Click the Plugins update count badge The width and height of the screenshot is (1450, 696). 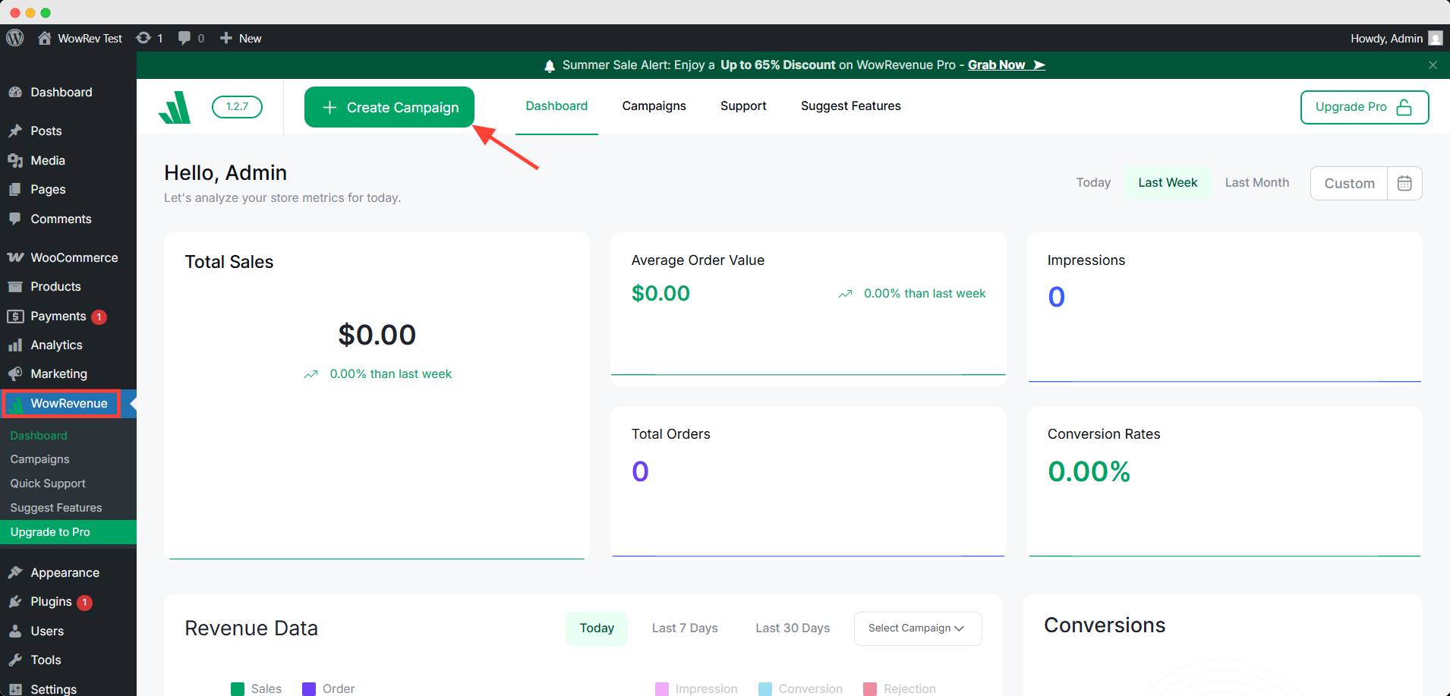(x=84, y=602)
